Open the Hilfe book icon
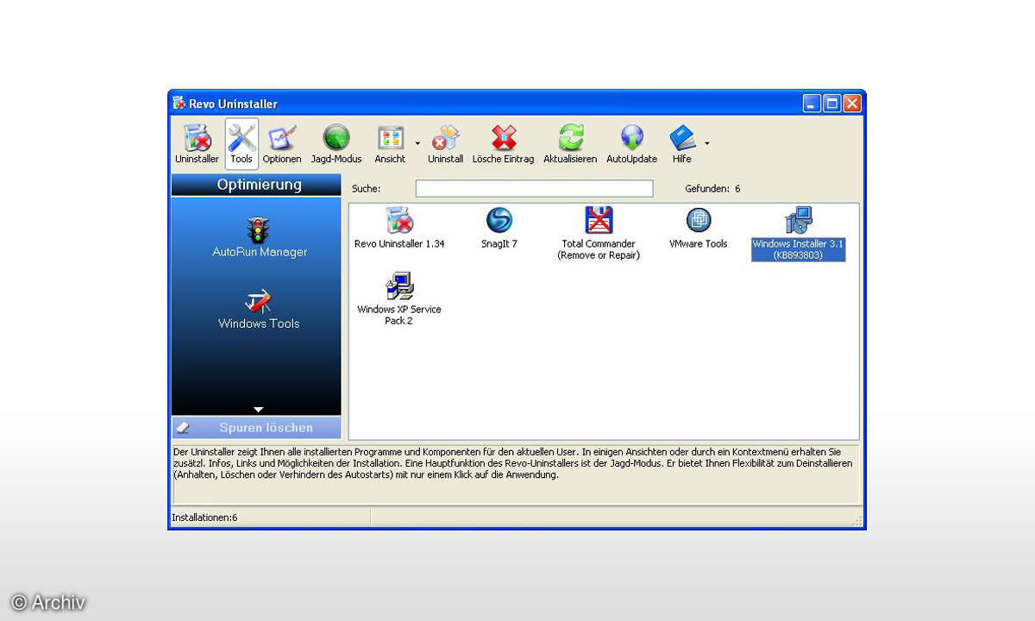This screenshot has height=621, width=1035. (682, 138)
